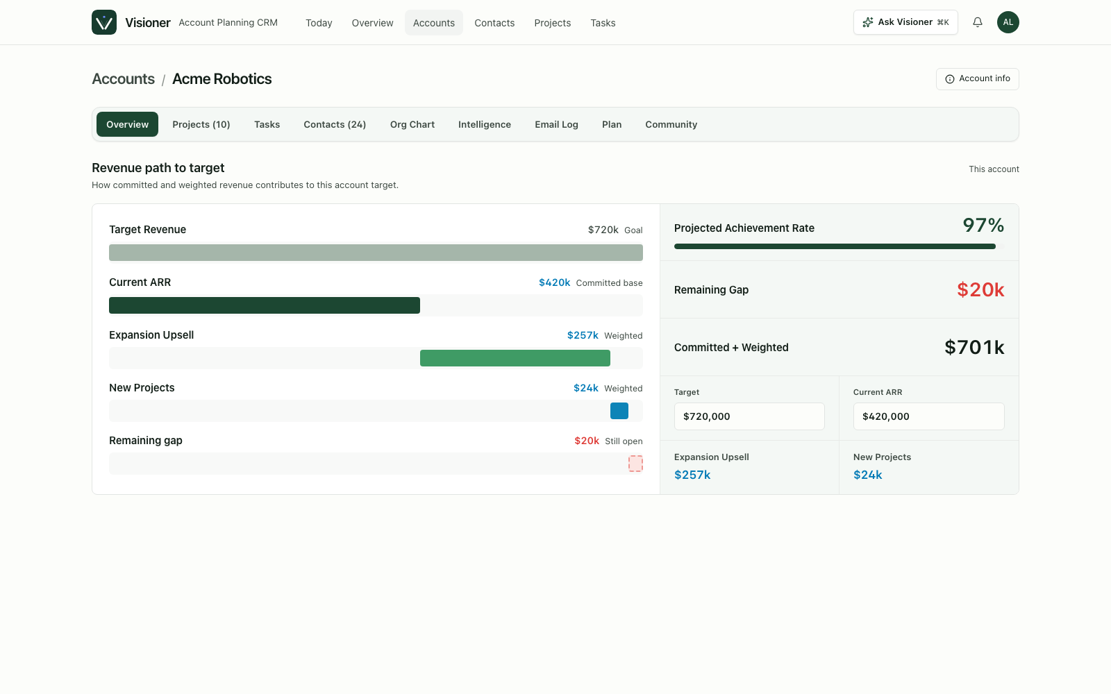Open the Today nav item
1111x694 pixels.
pos(319,23)
